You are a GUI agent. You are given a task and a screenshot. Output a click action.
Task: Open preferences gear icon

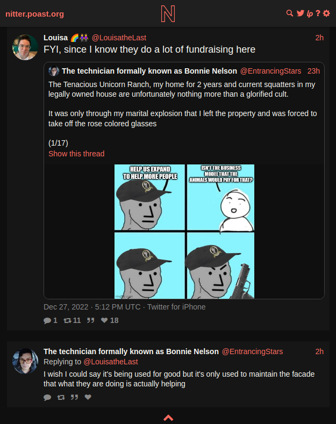326,13
